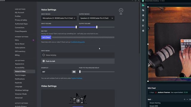
Task: Open Streamlabs themes icon
Action: (x=143, y=15)
